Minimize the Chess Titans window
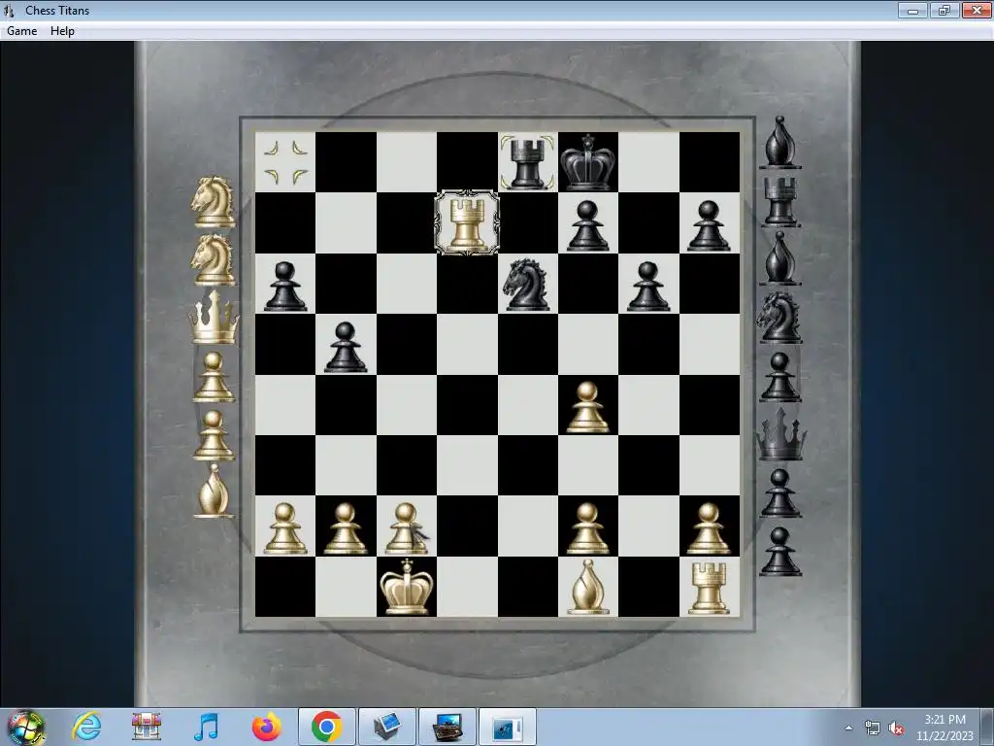This screenshot has width=994, height=746. (912, 10)
